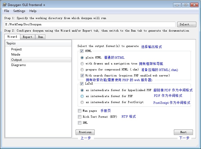Choose prepare for compressed HTML (.chm)
Viewport: 201px width, 149px height.
pos(82,70)
